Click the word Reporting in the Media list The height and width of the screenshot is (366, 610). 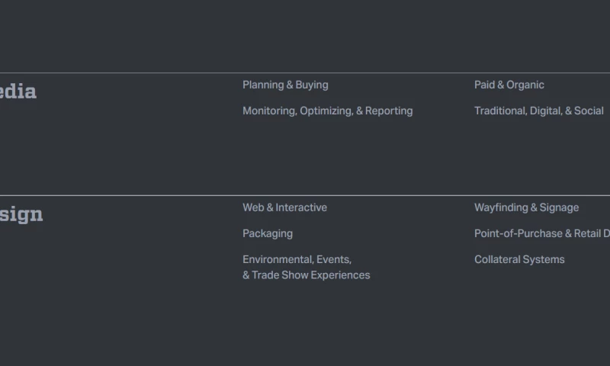(389, 111)
